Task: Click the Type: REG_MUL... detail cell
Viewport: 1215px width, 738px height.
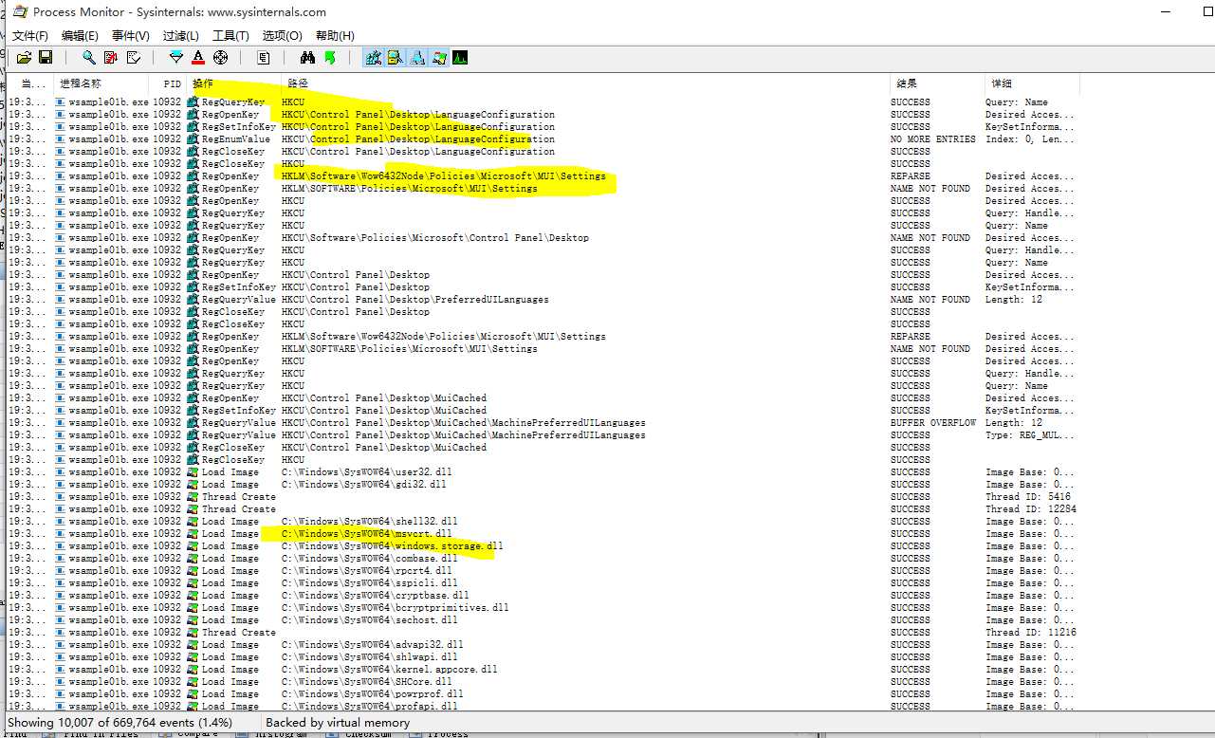Action: 1030,434
